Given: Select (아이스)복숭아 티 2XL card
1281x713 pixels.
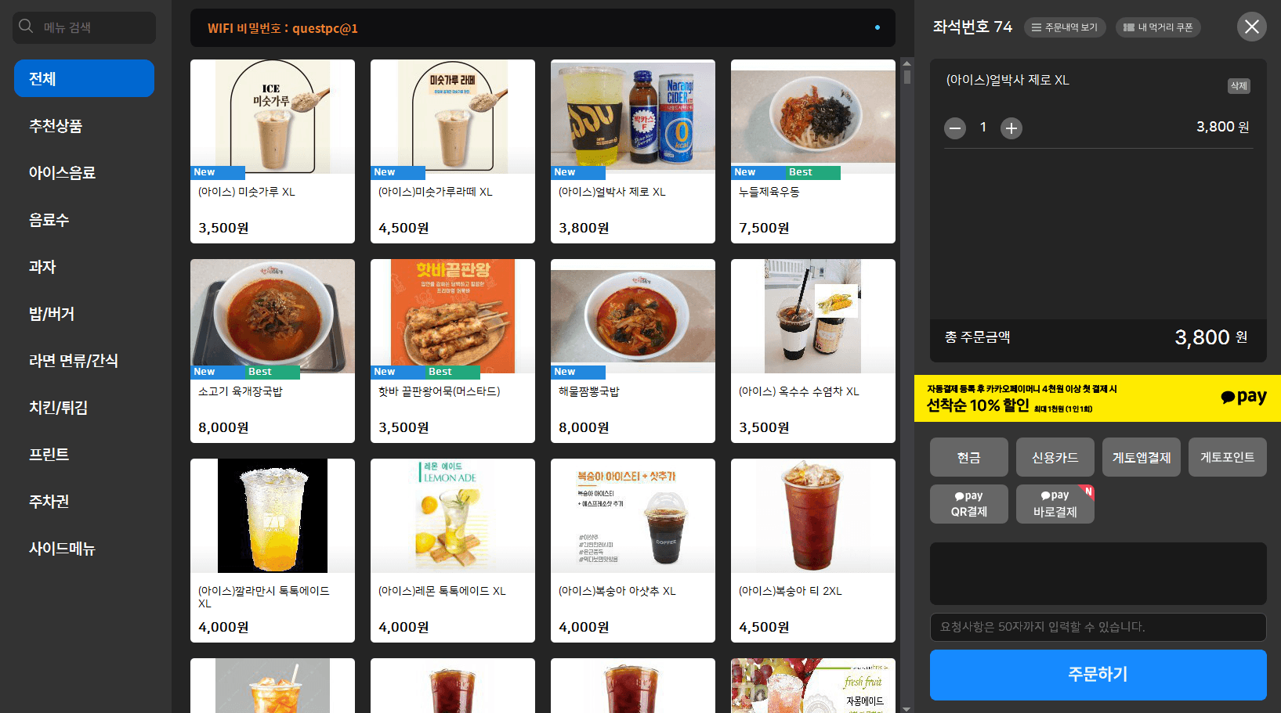Looking at the screenshot, I should (813, 550).
